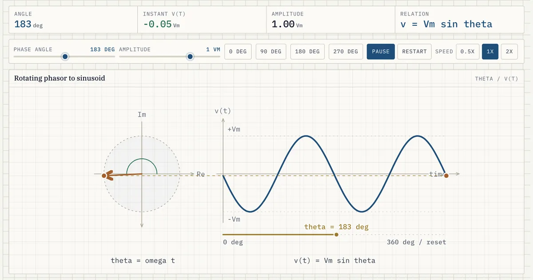
Task: Switch speed to 2X
Action: coord(509,52)
